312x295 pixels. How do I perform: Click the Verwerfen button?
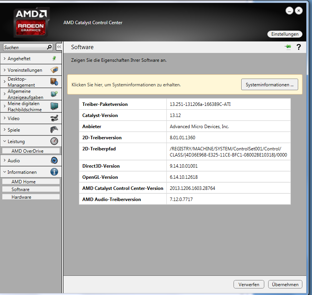249,284
